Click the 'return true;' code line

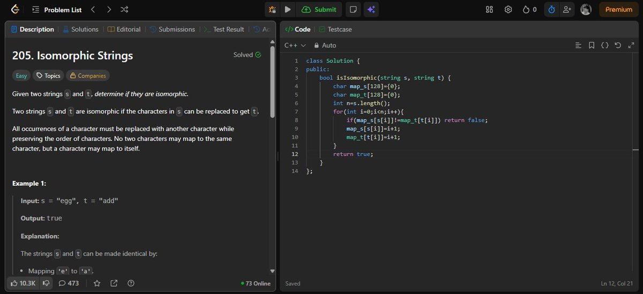click(x=353, y=154)
